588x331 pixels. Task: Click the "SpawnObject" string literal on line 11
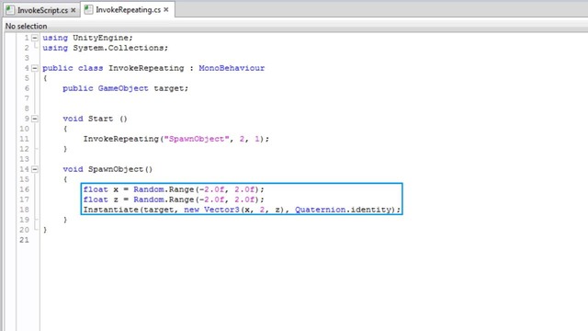tap(196, 139)
